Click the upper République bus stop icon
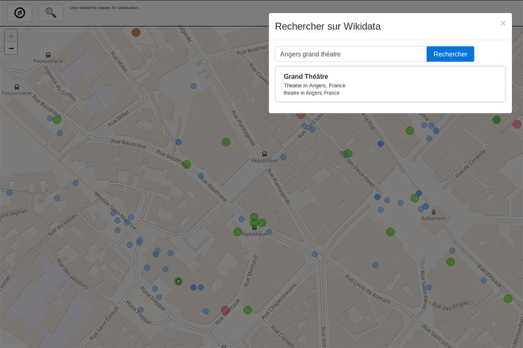 [265, 154]
